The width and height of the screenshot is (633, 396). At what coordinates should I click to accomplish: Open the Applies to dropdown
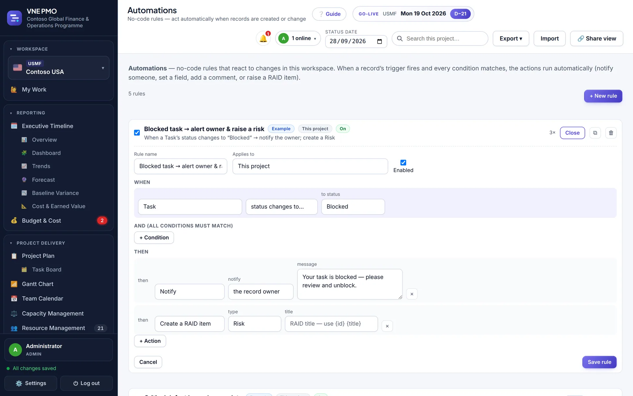point(310,166)
